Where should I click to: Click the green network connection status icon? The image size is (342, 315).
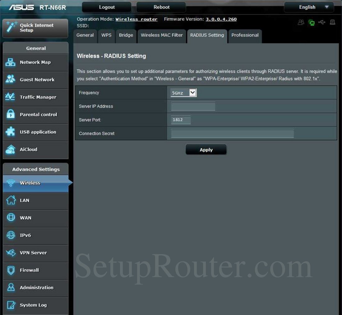click(x=312, y=22)
